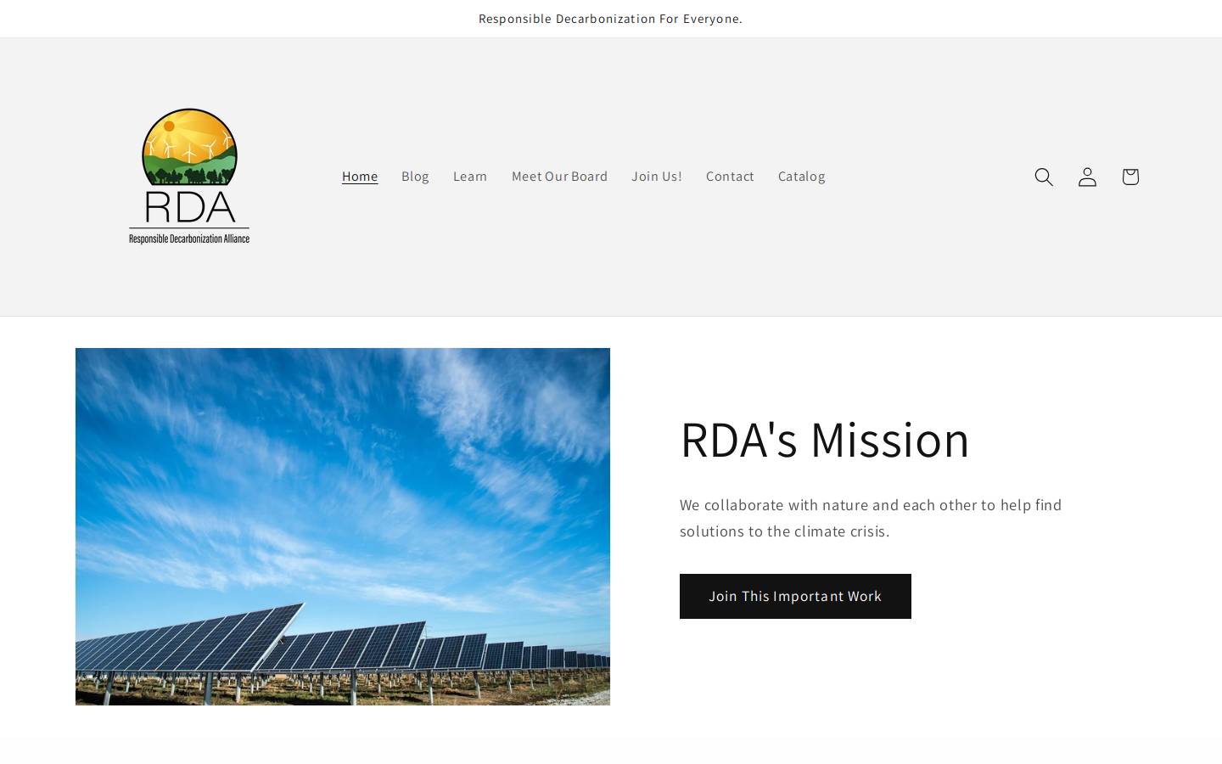Open the shopping cart icon
The image size is (1222, 764).
[x=1130, y=177]
